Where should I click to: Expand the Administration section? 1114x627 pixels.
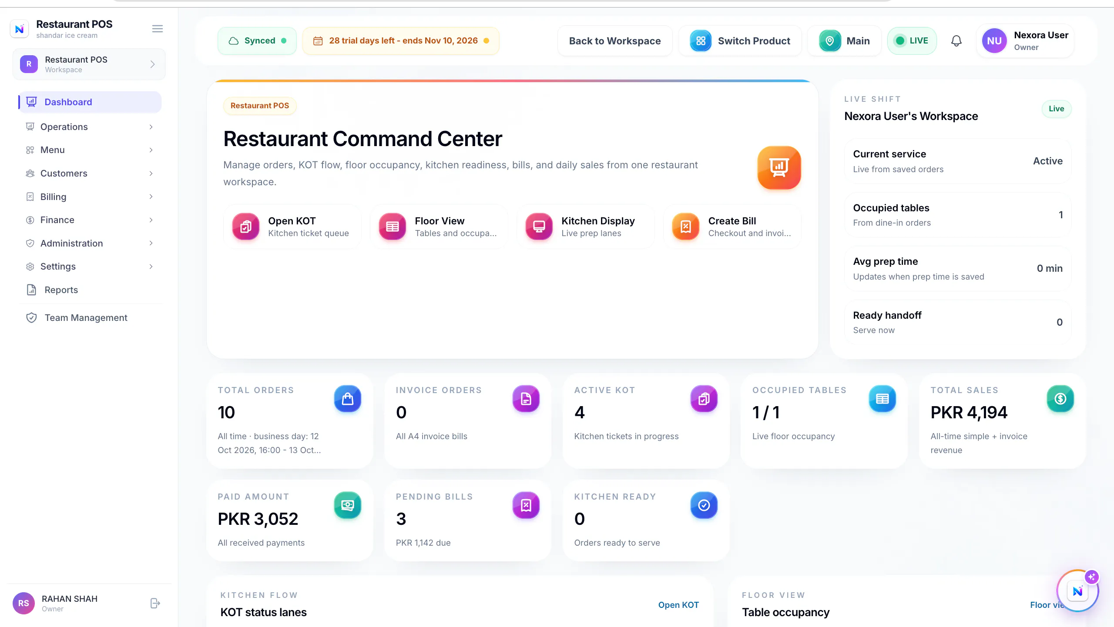89,243
